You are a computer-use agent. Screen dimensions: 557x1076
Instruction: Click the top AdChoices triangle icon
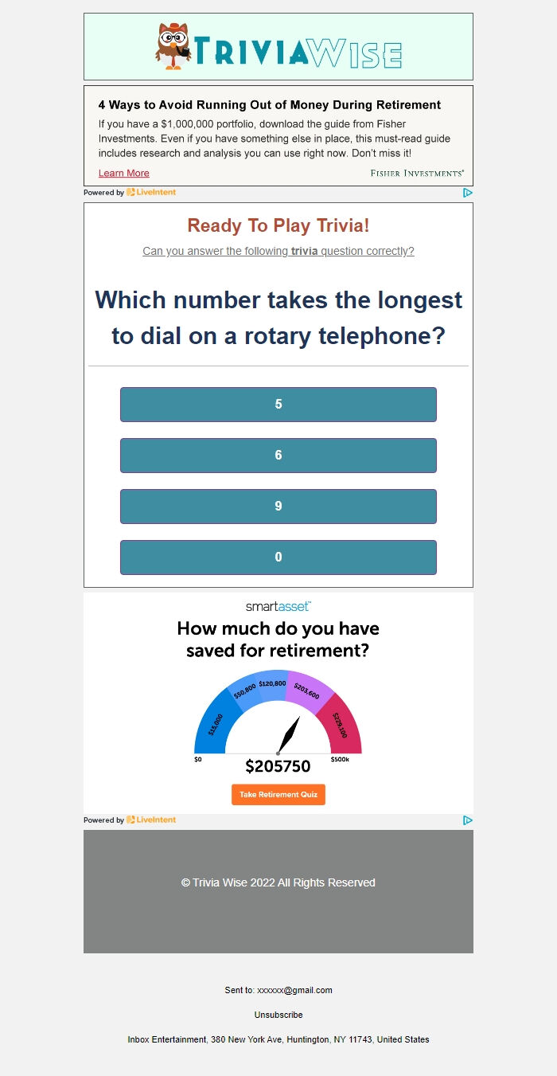[468, 193]
